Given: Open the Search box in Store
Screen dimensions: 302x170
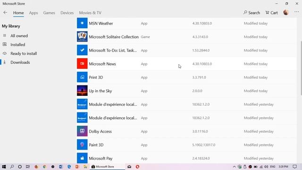Looking at the screenshot, I should (252, 13).
